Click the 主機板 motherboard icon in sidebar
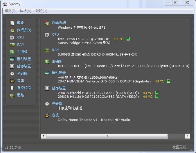 click(x=12, y=52)
